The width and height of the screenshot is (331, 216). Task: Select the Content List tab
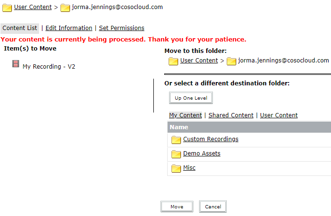pos(20,28)
